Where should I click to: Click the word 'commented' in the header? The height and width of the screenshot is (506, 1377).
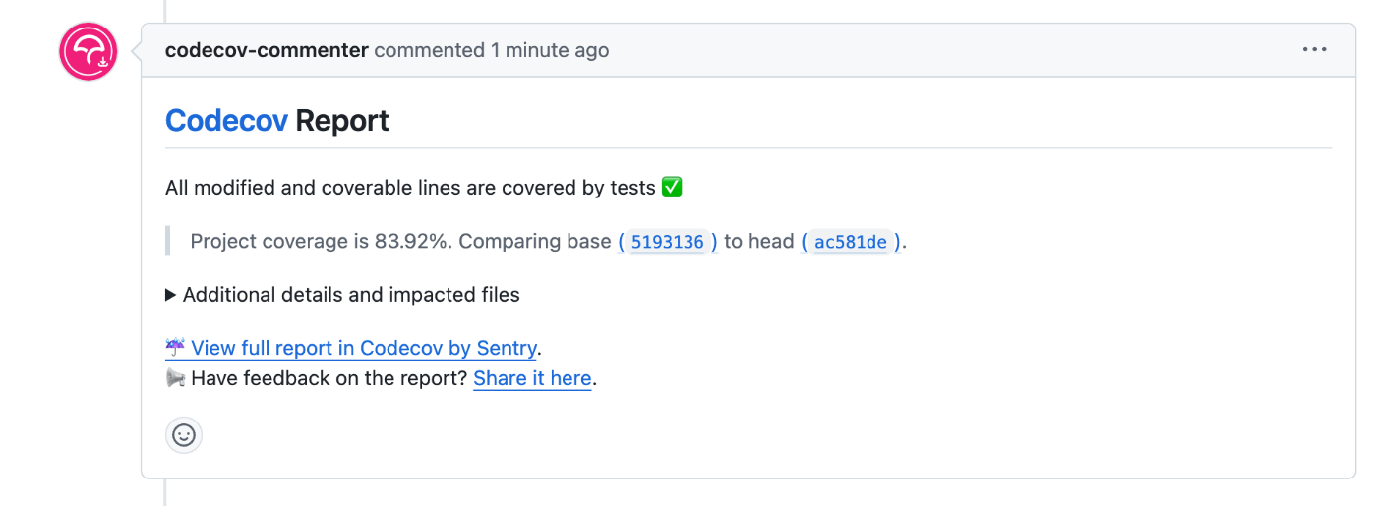(430, 50)
